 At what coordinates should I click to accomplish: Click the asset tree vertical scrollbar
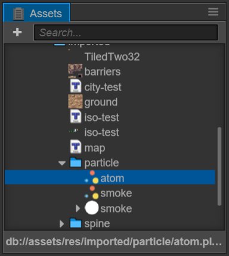click(x=219, y=166)
